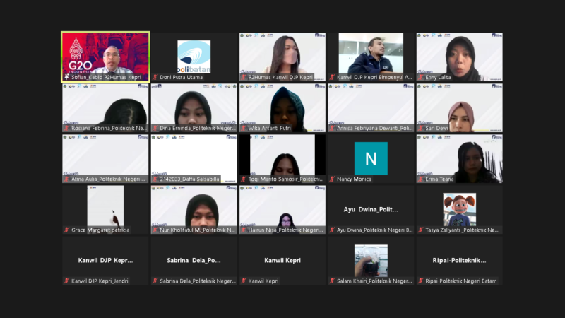Screen dimensions: 565x318
Task: Click muted mic icon next to Enny Lalita
Action: click(x=421, y=77)
